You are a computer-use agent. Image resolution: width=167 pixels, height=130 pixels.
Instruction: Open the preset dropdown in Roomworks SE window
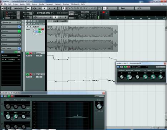tap(140, 67)
